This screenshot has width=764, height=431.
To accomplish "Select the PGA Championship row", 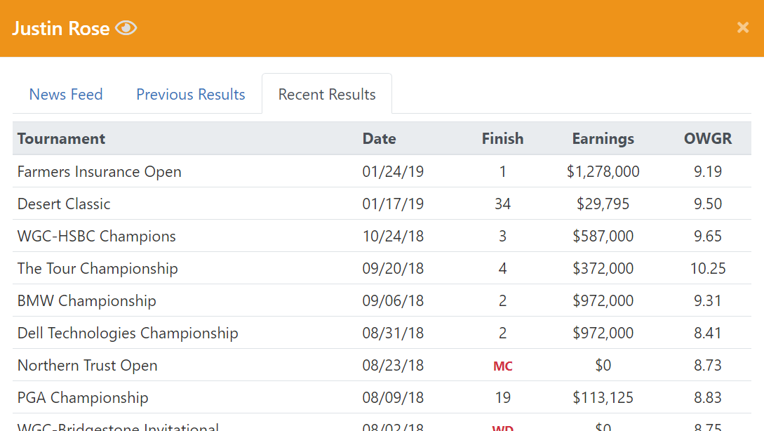I will click(x=382, y=397).
